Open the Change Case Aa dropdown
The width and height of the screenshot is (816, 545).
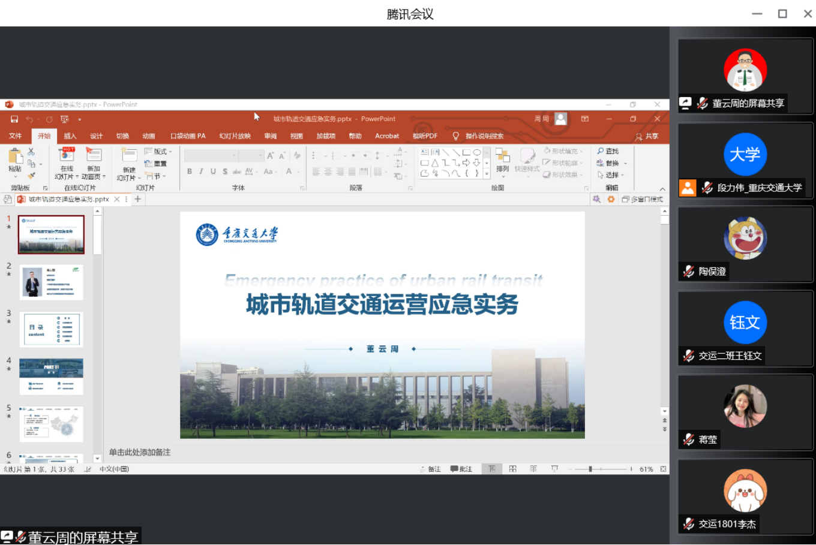click(x=270, y=171)
